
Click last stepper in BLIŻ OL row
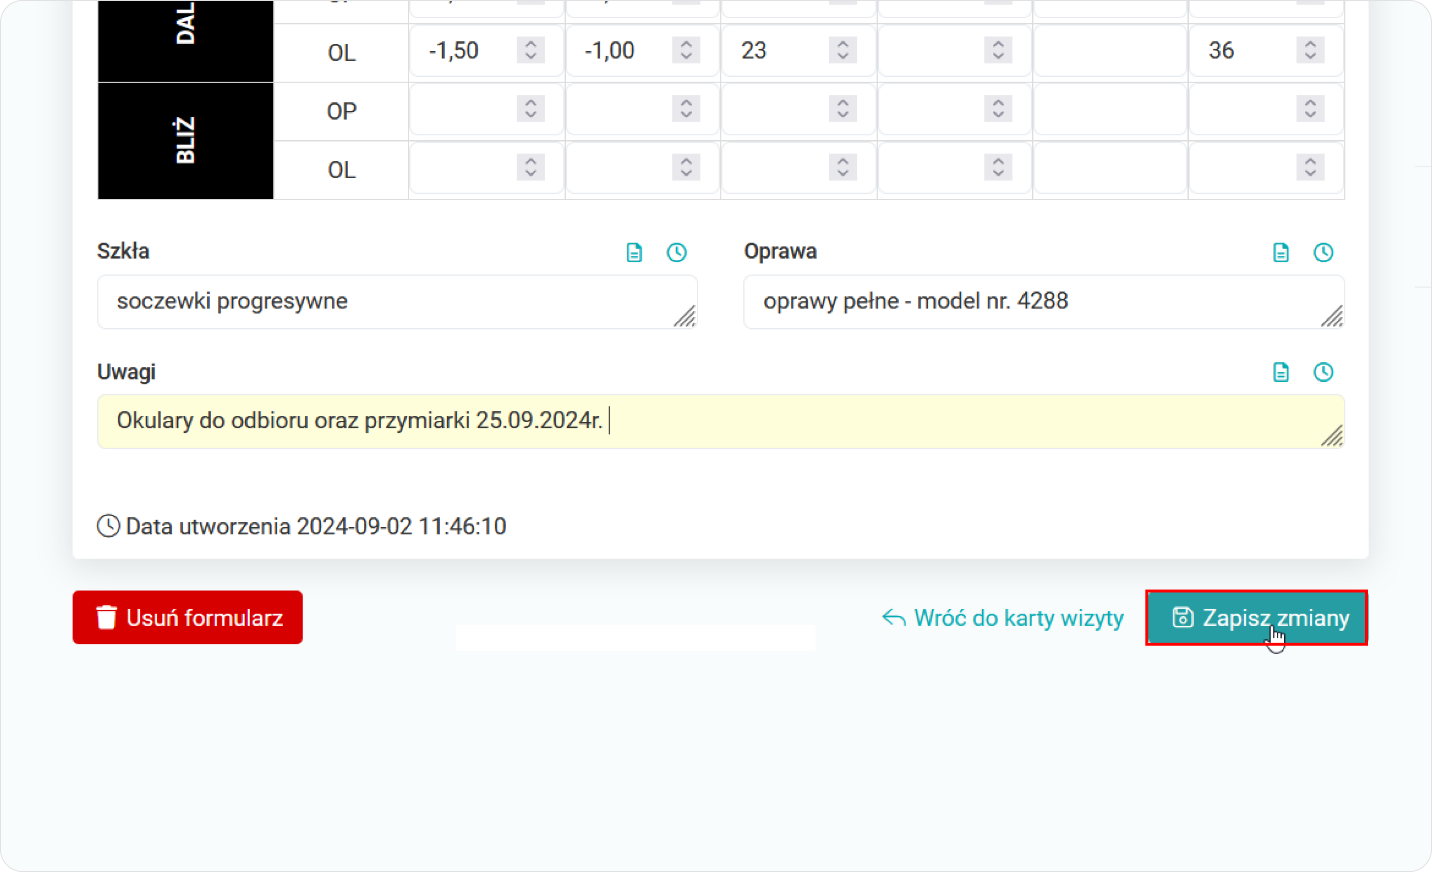[x=1310, y=167]
